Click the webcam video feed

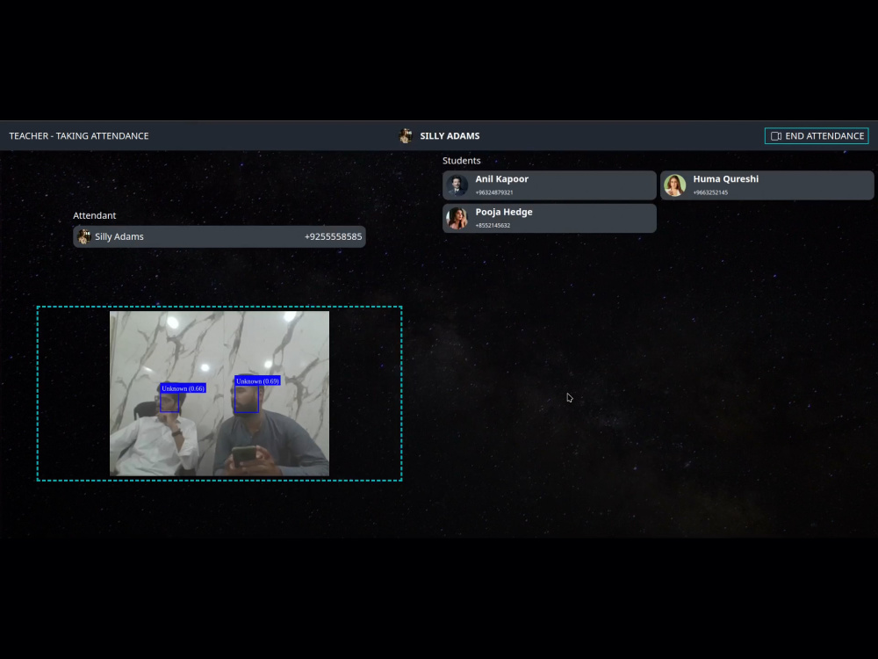tap(219, 394)
